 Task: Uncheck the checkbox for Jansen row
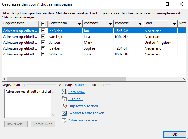pyautogui.click(x=43, y=43)
